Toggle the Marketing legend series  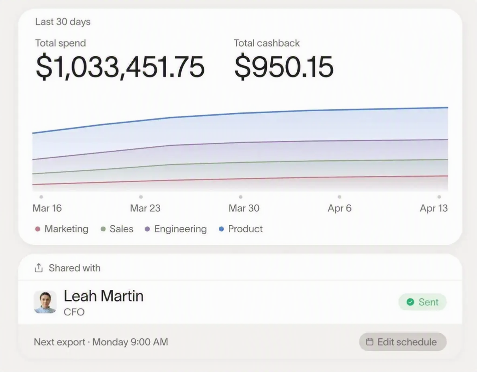[x=62, y=229]
